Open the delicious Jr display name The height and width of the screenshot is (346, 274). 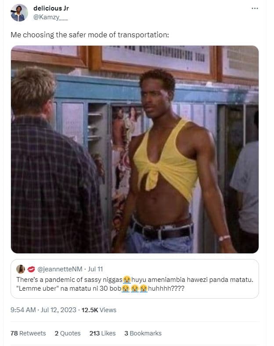pos(51,8)
